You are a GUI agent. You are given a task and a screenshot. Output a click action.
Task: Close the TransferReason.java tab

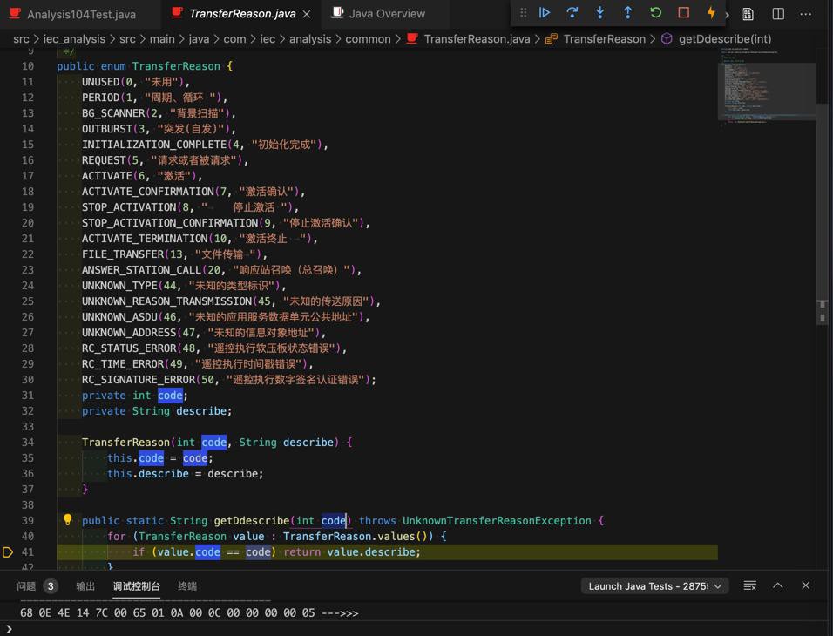[x=307, y=14]
